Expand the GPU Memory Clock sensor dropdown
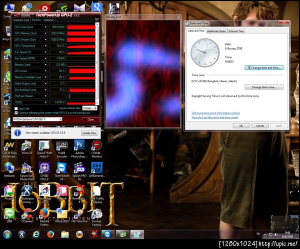This screenshot has height=249, width=300. pos(45,33)
